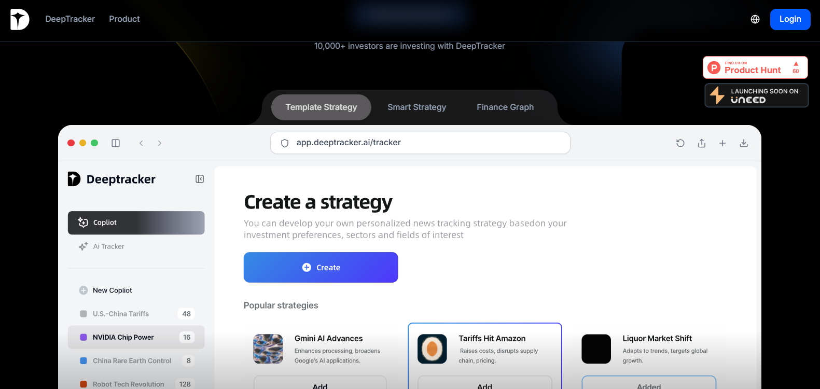Viewport: 820px width, 389px height.
Task: Click the DeepTracker logo icon in header
Action: [x=20, y=19]
